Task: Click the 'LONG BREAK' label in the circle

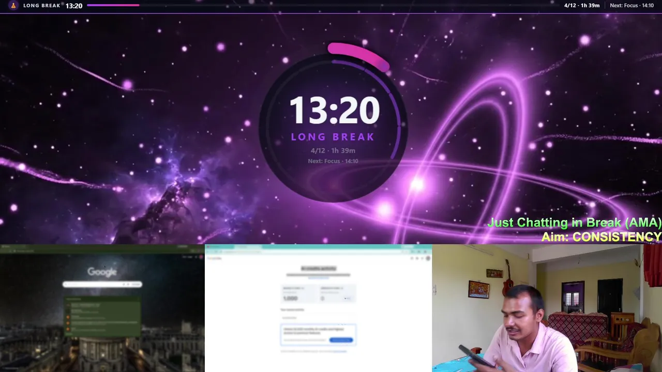Action: click(333, 137)
